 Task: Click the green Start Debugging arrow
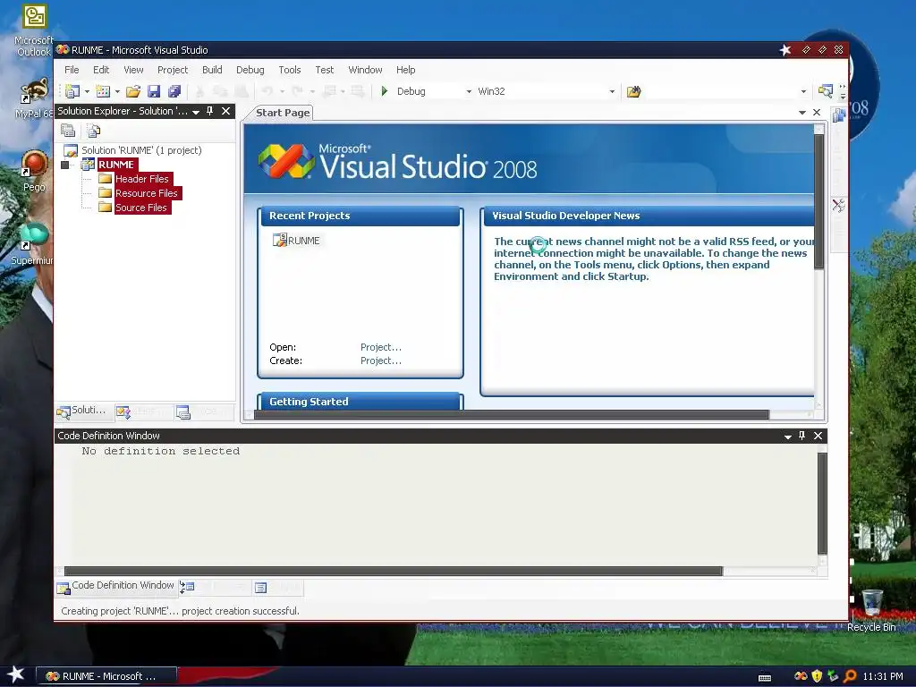[385, 91]
